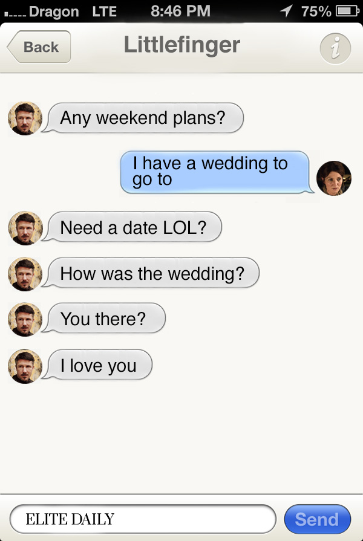
Task: Tap avatar beside "Any weekend plans?"
Action: click(x=25, y=118)
